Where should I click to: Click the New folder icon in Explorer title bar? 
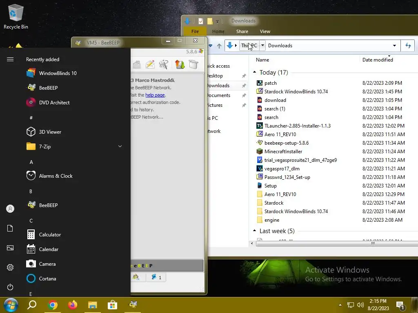210,21
